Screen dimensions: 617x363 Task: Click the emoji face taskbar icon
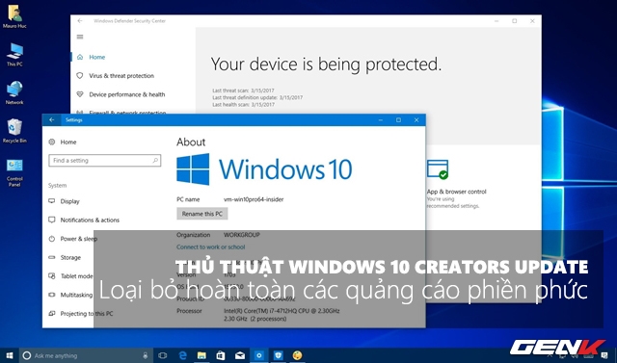click(297, 355)
